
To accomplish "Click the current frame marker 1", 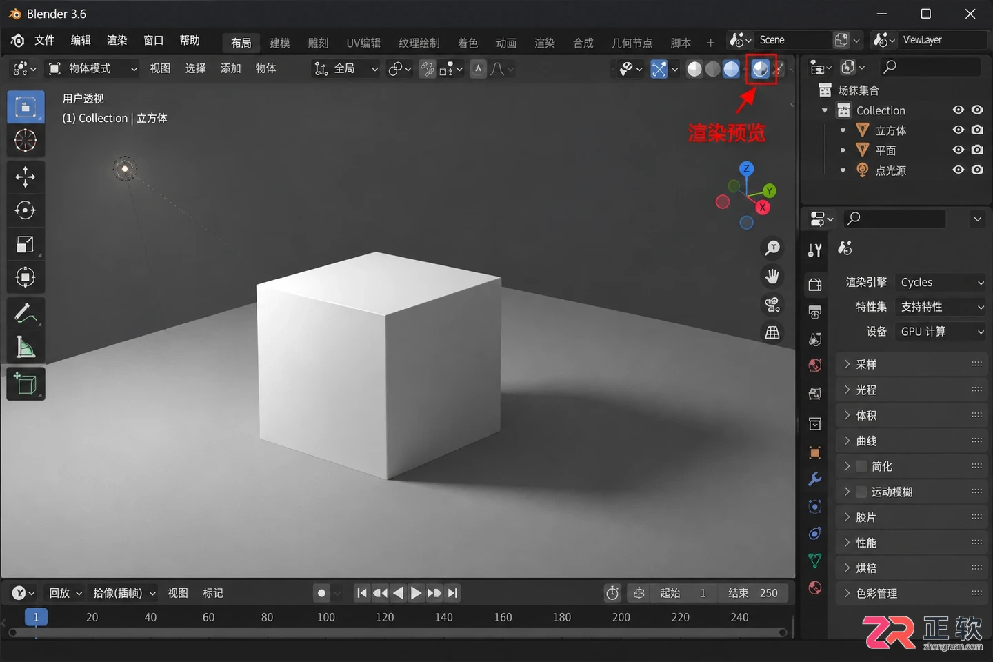I will point(36,617).
